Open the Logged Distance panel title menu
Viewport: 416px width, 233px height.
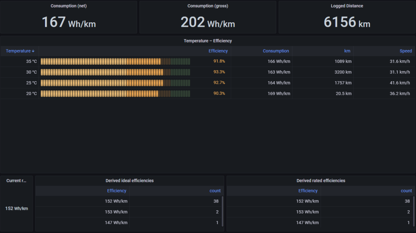click(347, 6)
